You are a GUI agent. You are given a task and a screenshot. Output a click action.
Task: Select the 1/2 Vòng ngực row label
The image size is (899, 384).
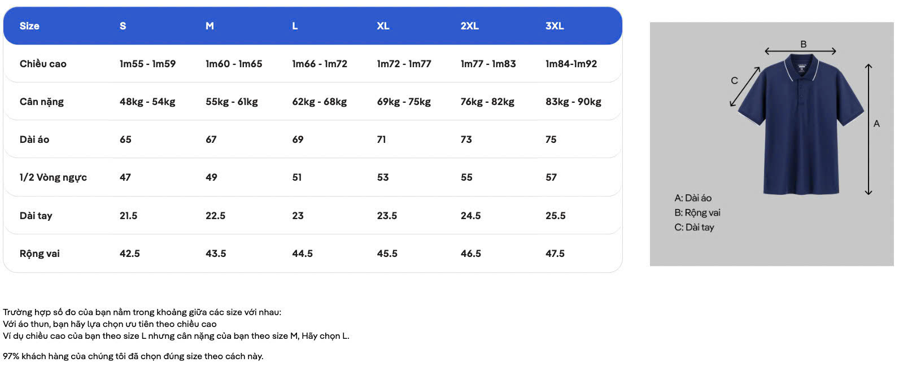pyautogui.click(x=53, y=177)
